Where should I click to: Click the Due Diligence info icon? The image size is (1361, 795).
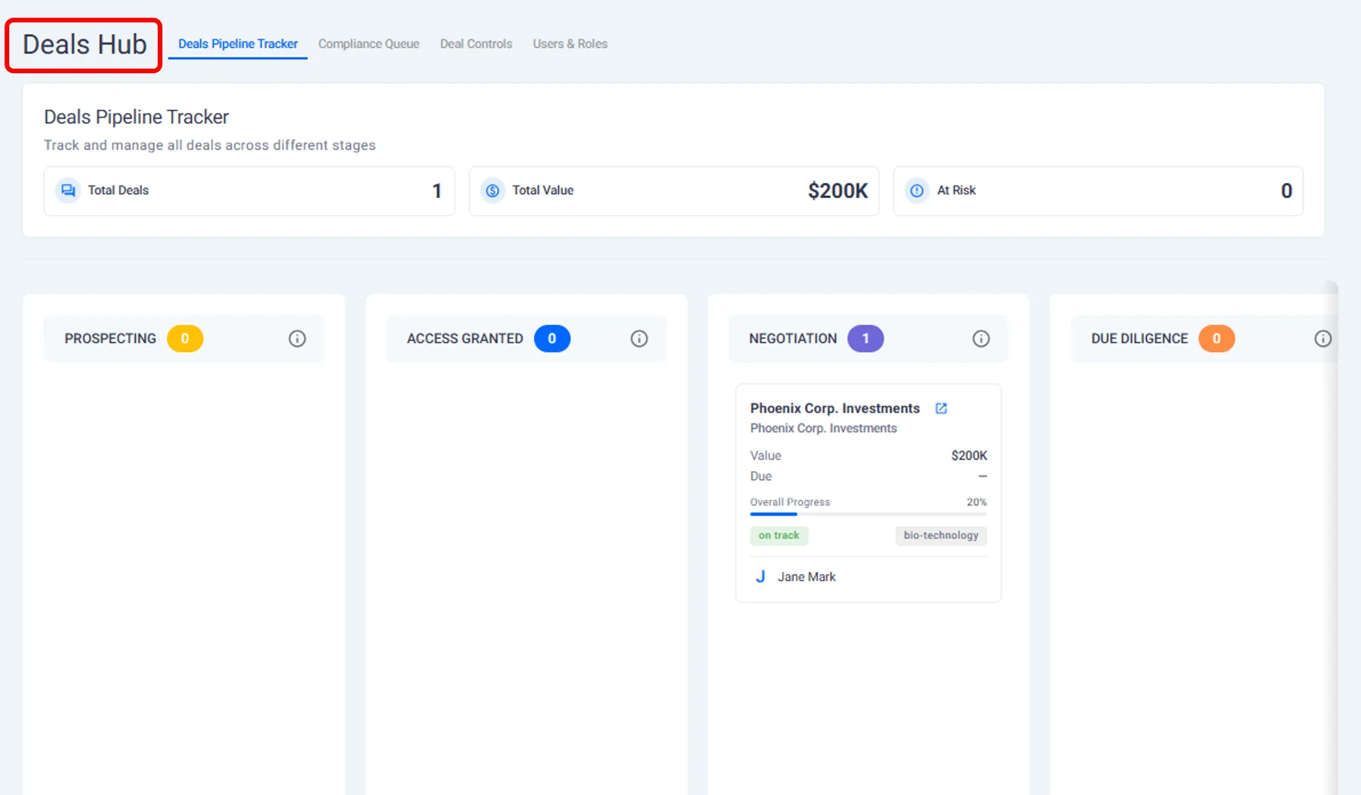click(1323, 338)
